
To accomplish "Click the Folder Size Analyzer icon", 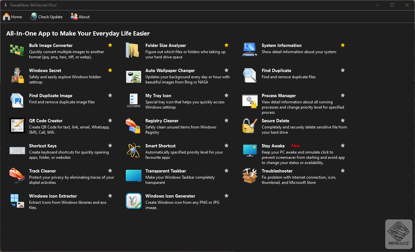I will pyautogui.click(x=133, y=50).
